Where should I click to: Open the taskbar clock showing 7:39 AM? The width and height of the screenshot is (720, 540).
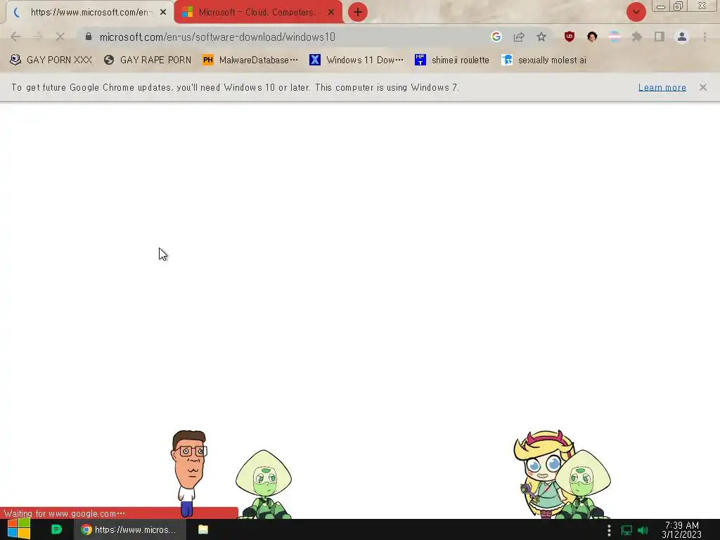pyautogui.click(x=682, y=530)
